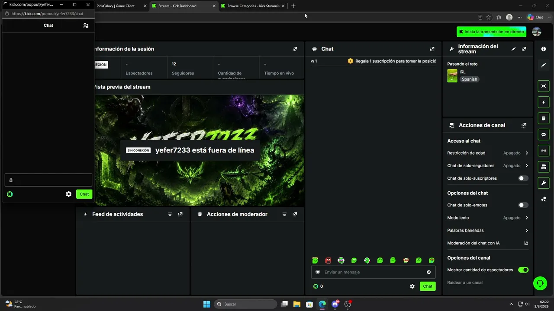Filter the Feed de actividades panel
554x311 pixels.
coord(170,214)
